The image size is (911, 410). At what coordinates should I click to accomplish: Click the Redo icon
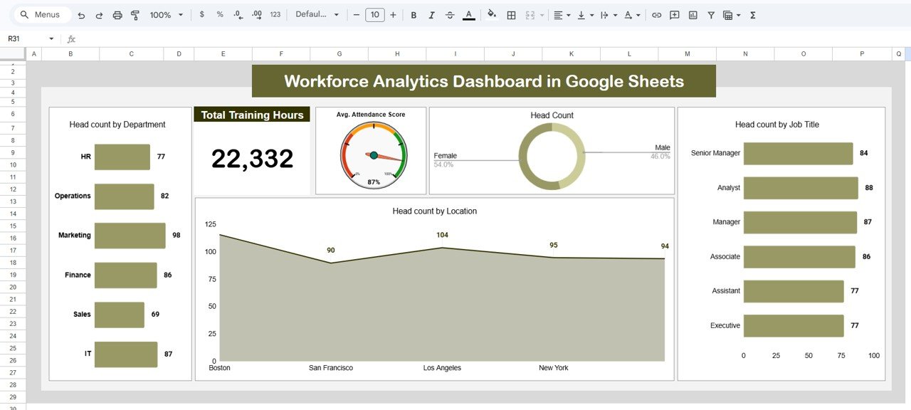[99, 14]
